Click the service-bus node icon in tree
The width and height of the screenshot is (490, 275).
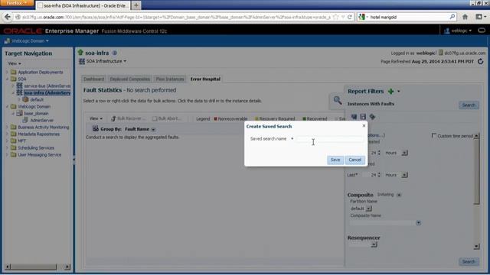tap(19, 86)
